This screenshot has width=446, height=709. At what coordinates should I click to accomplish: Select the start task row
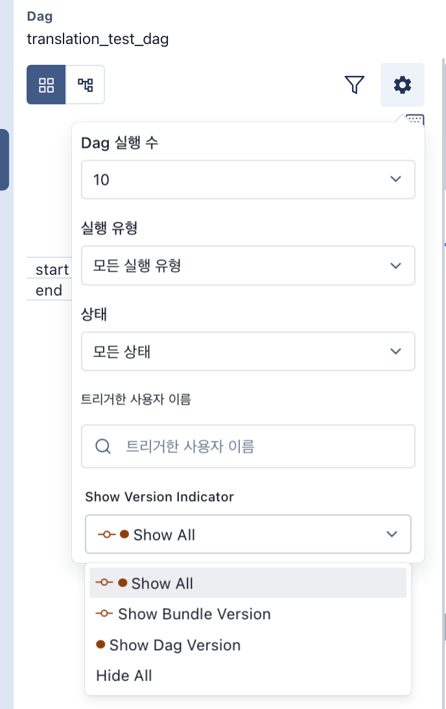coord(52,270)
